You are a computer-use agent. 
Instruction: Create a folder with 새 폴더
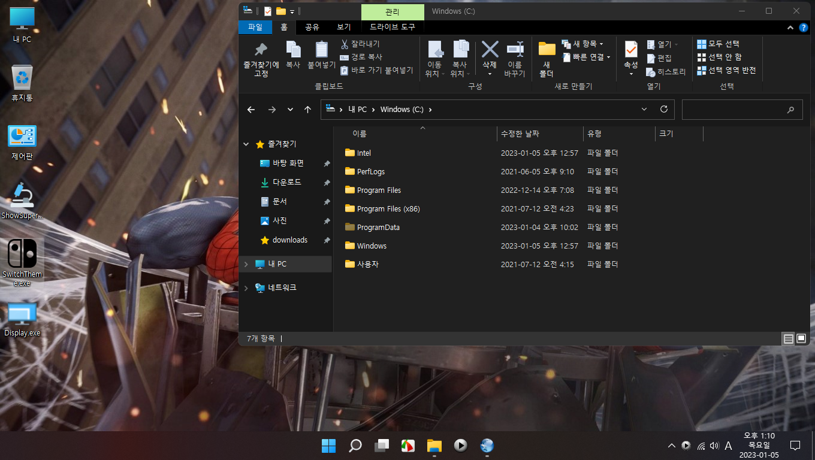(547, 59)
